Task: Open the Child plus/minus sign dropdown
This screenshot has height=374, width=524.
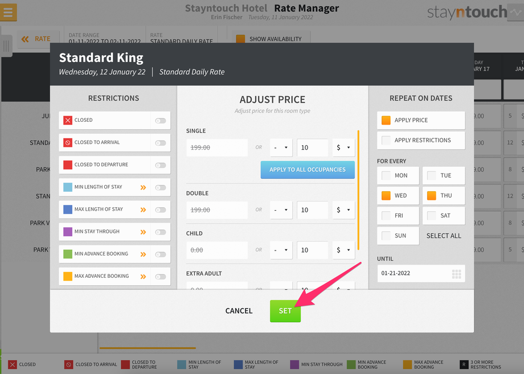Action: [x=281, y=250]
